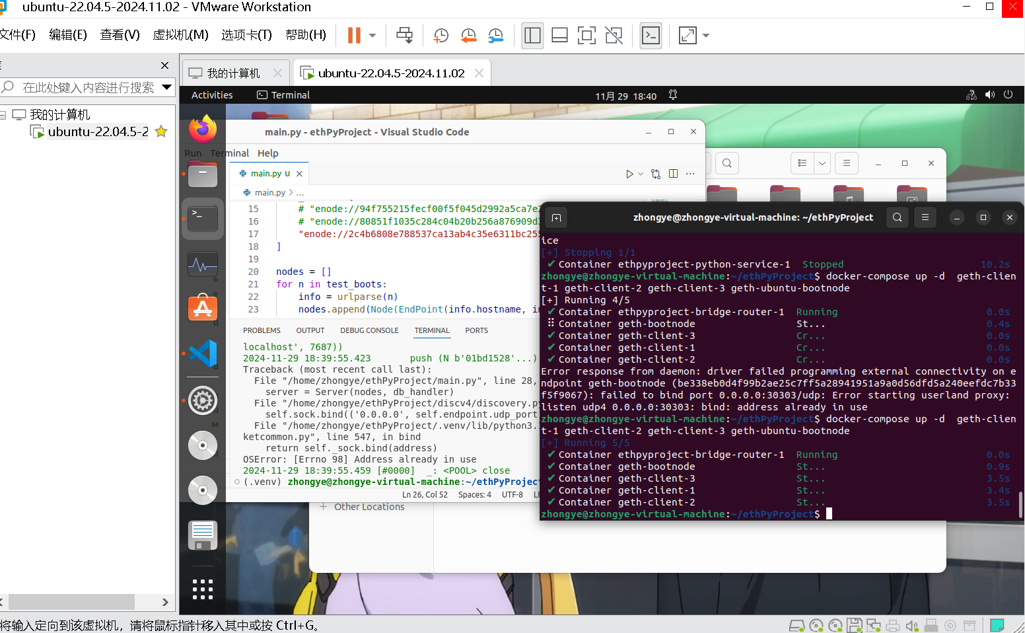Open the clock and calendar in top bar
Viewport: 1025px width, 633px height.
point(626,96)
